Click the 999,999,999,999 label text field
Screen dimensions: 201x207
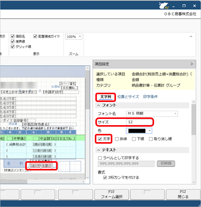126,164
